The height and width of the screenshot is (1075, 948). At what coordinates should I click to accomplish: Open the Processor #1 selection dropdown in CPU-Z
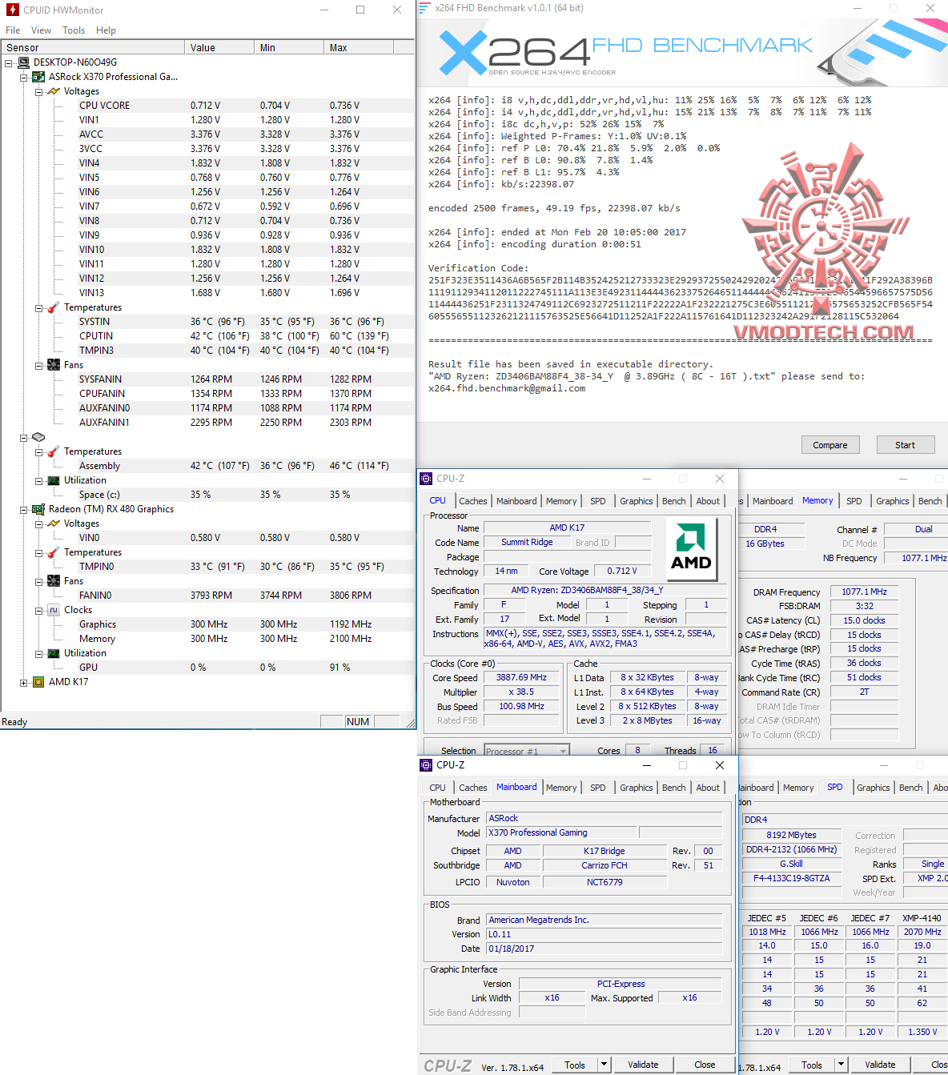click(x=563, y=750)
